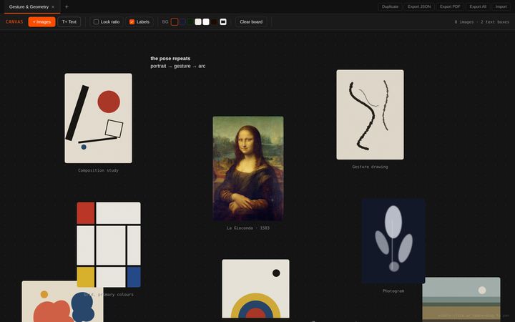Click Export JSON
This screenshot has width=515, height=322.
point(419,6)
